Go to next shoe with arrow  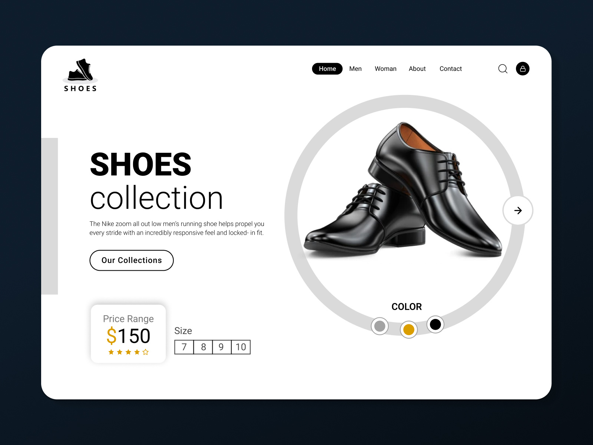point(518,211)
